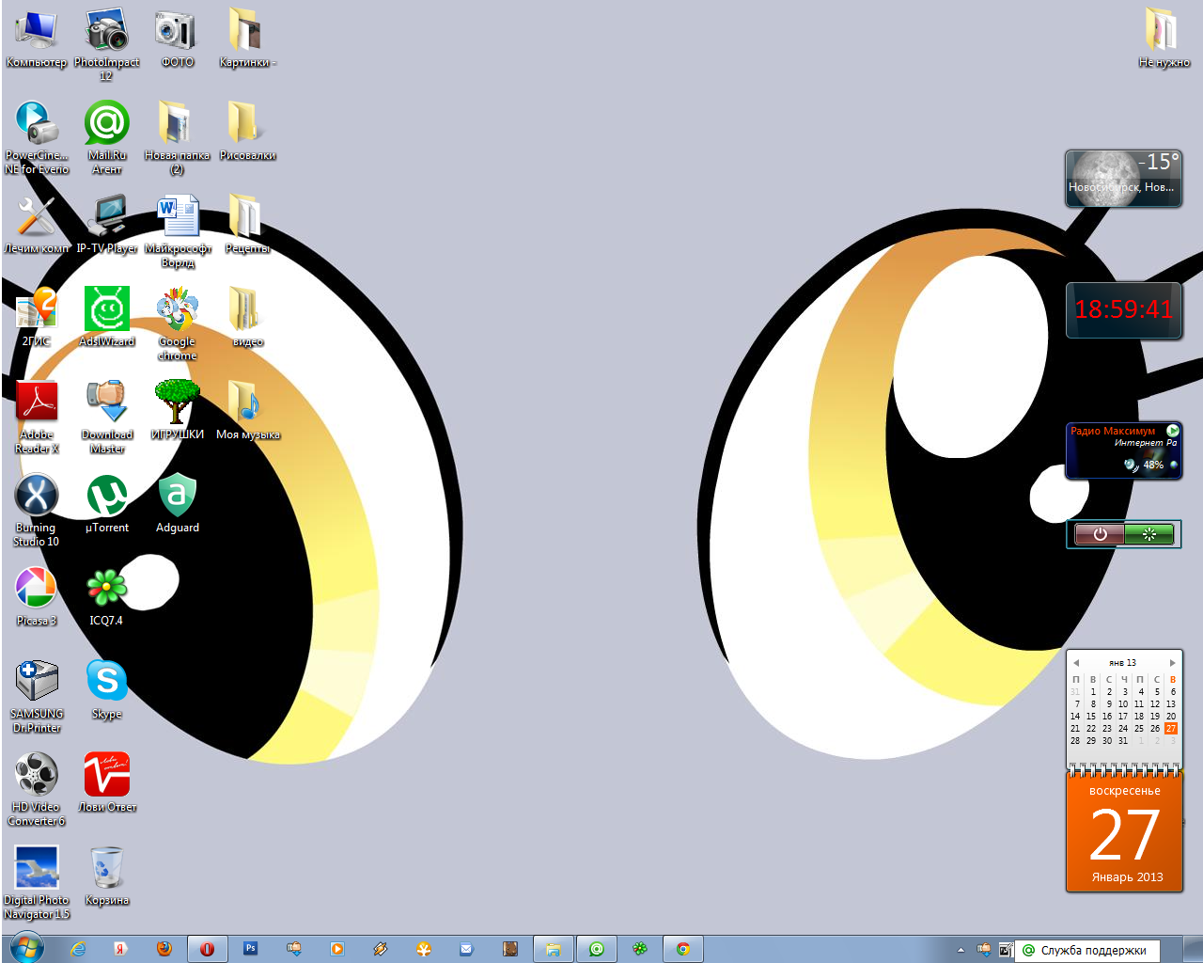
Task: Click the large orange date 27 panel
Action: 1124,831
